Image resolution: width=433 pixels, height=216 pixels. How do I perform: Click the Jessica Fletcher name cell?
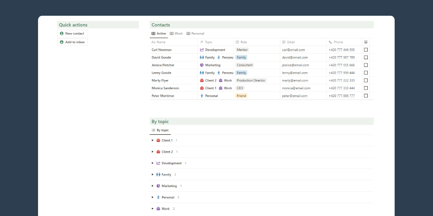click(x=174, y=65)
